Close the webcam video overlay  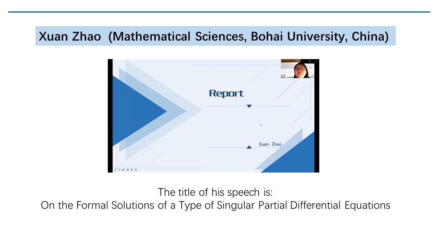(316, 61)
